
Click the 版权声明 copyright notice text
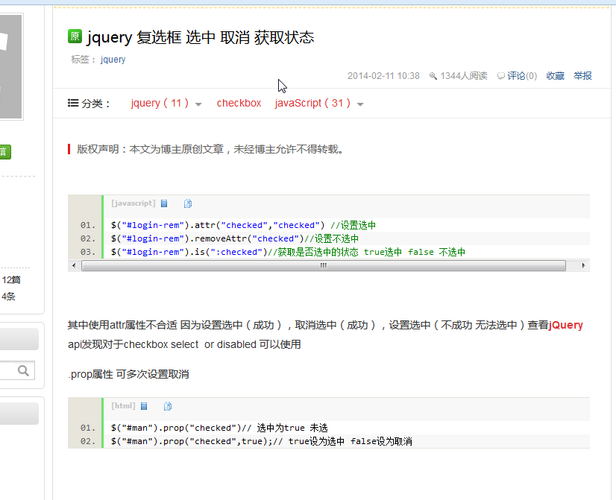click(x=210, y=149)
